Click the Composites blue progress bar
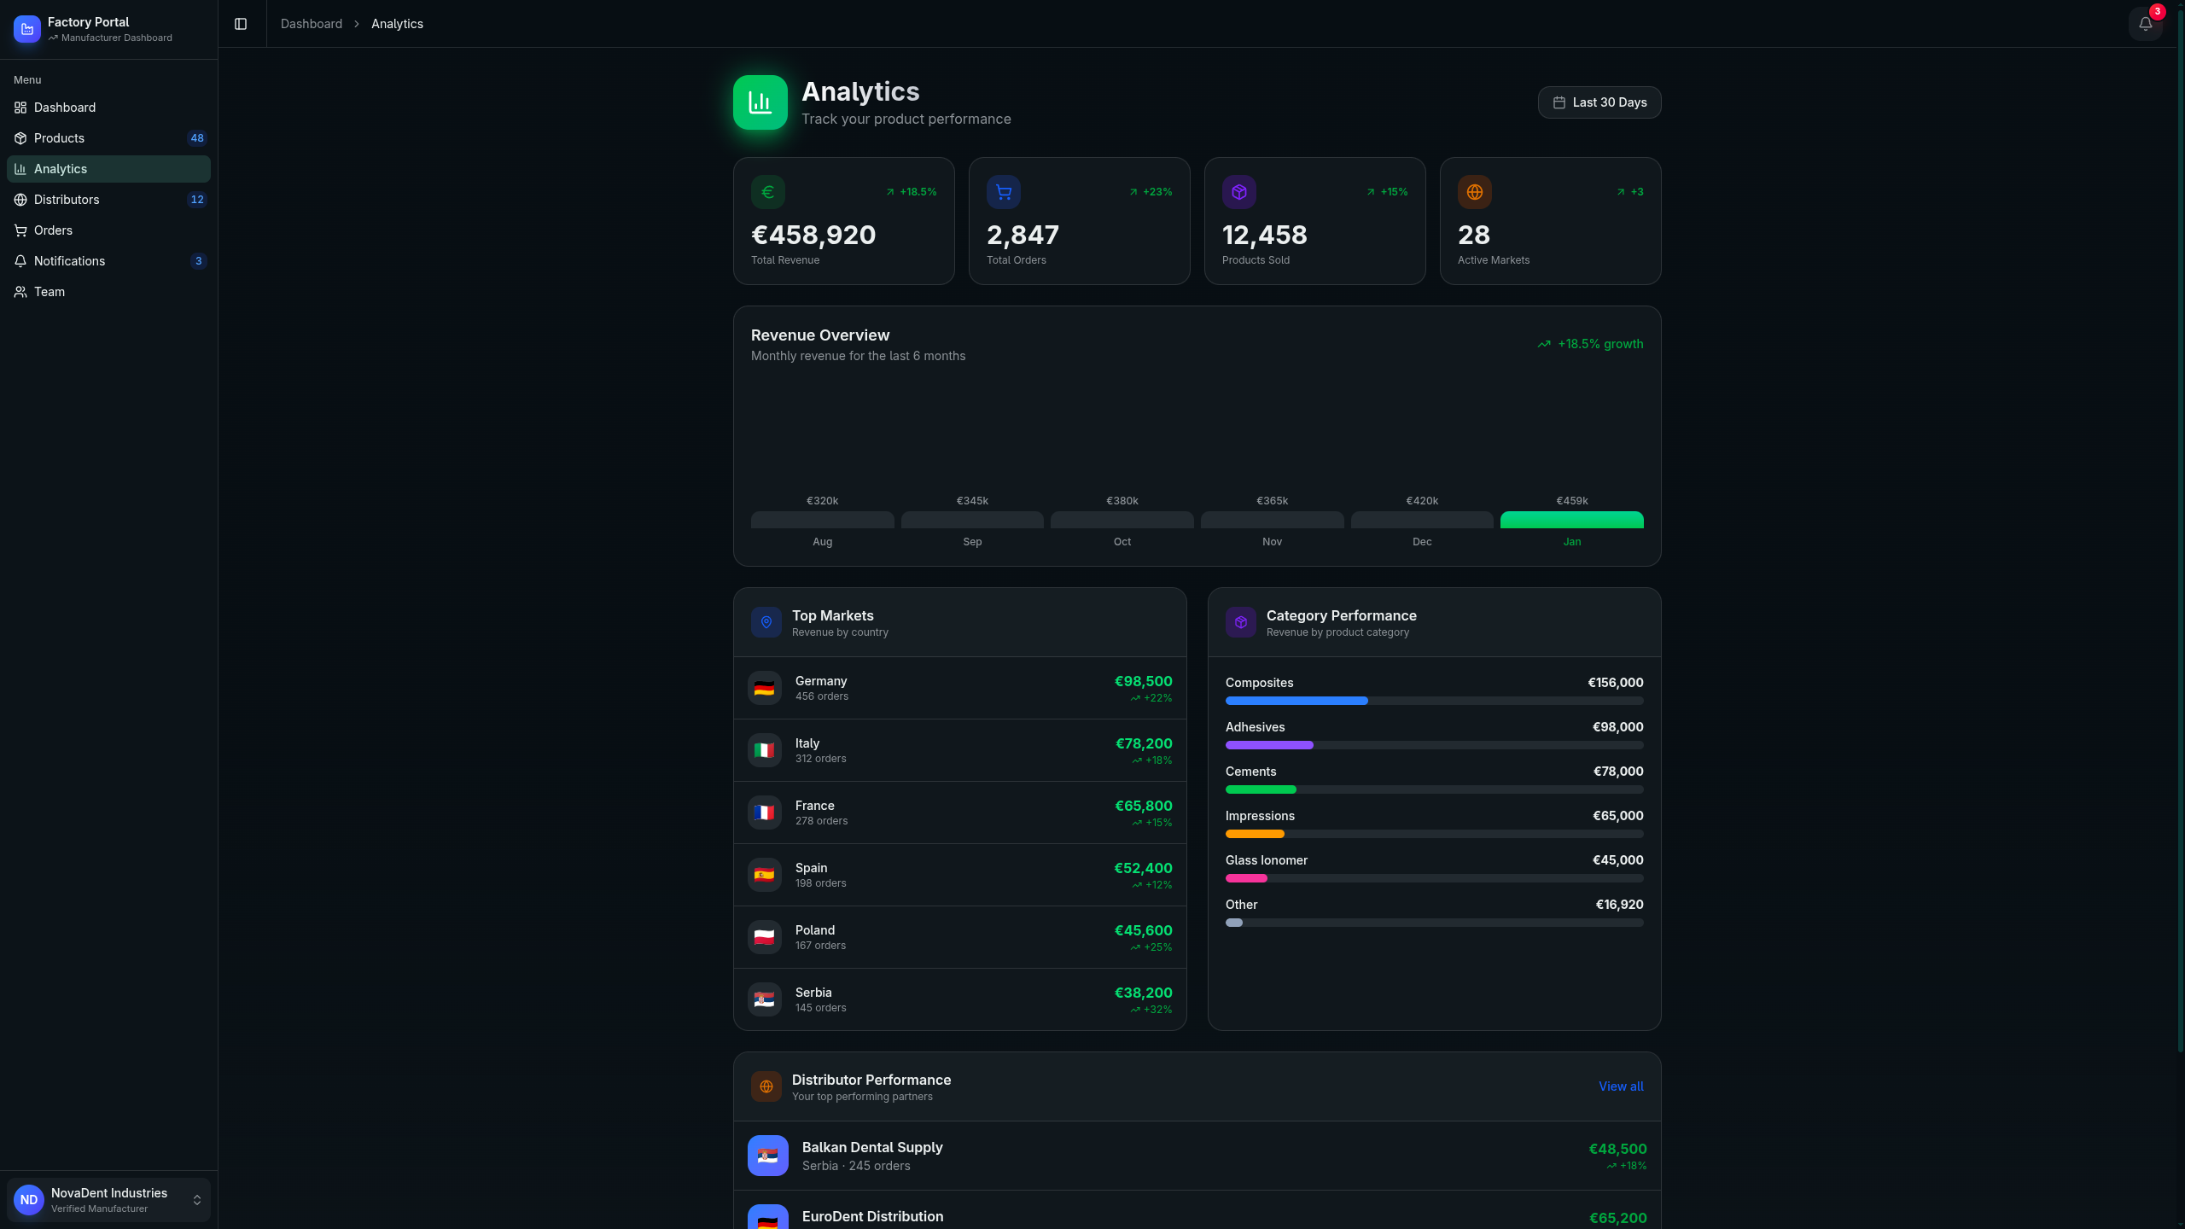2185x1229 pixels. pos(1296,701)
